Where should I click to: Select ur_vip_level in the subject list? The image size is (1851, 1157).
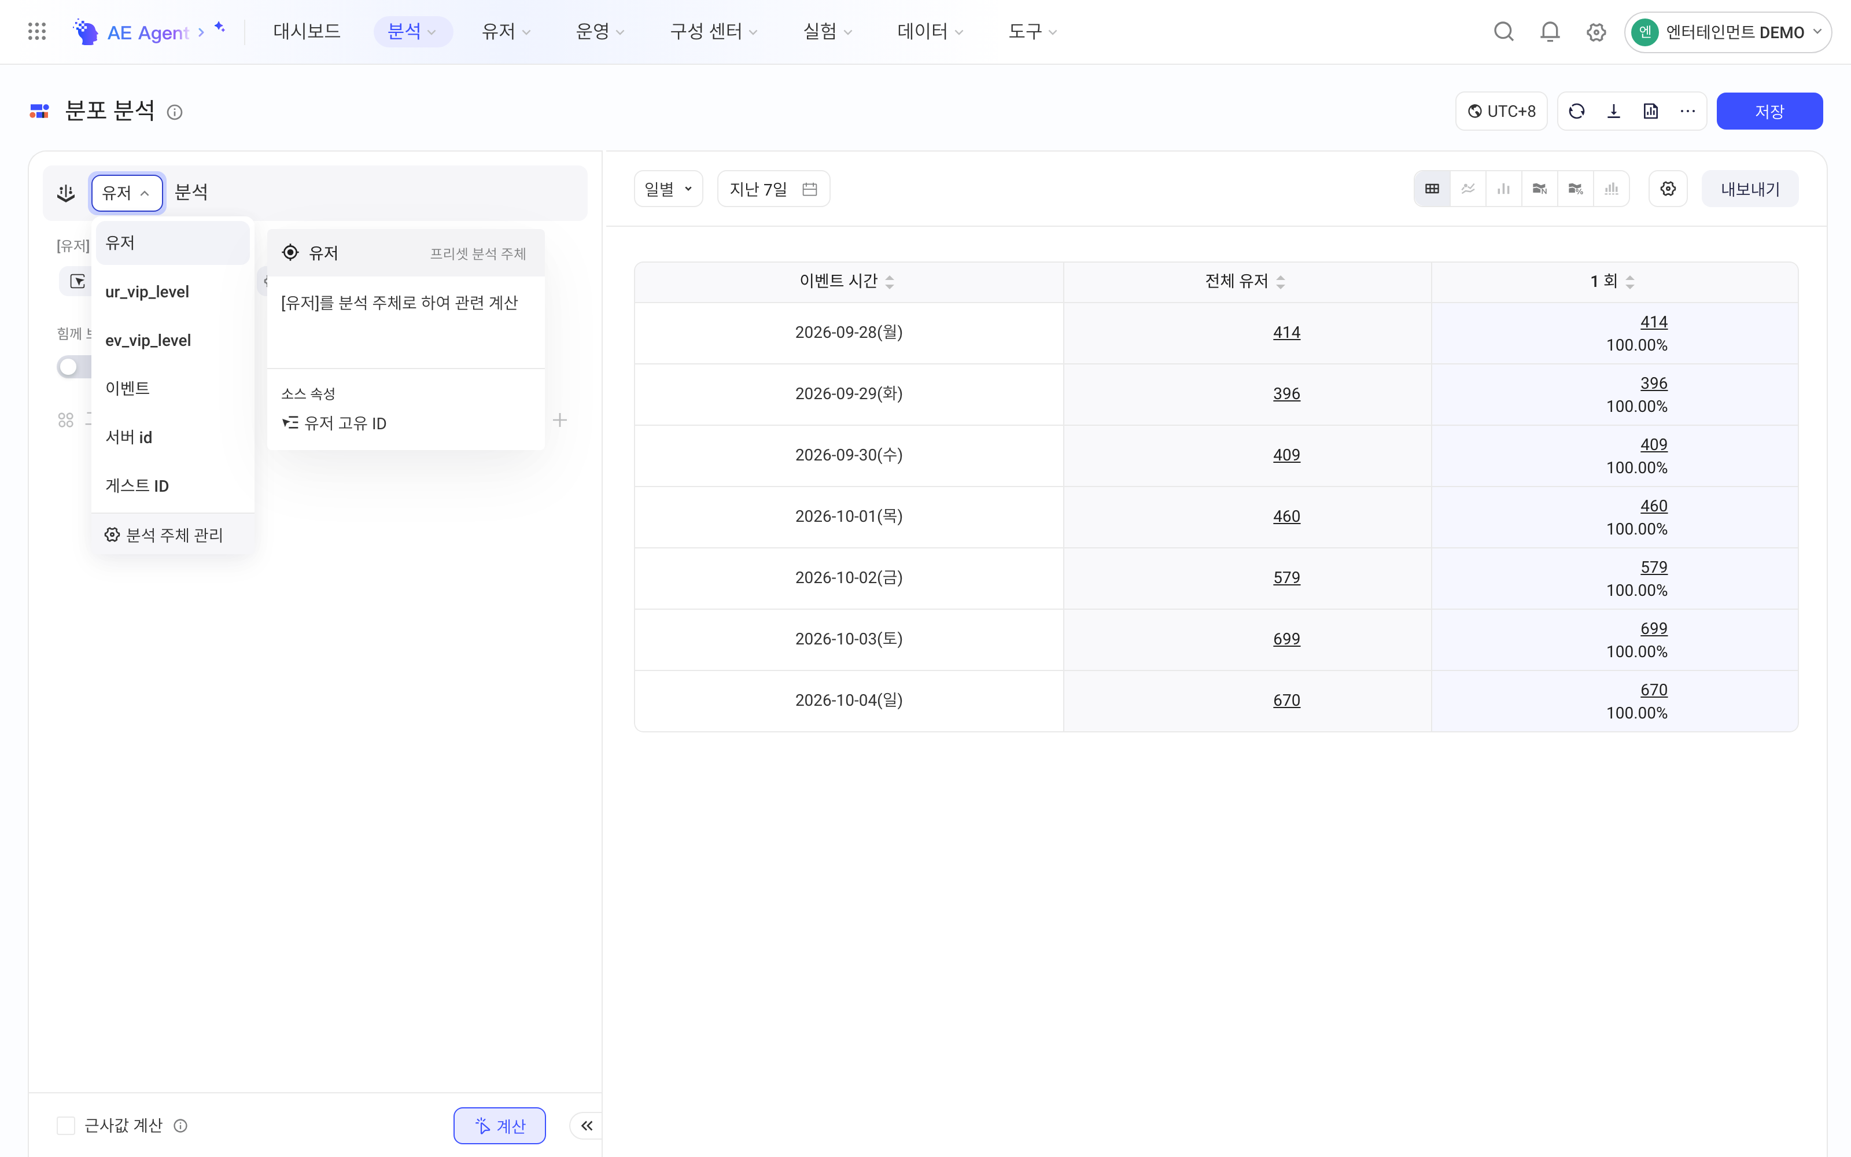(173, 292)
